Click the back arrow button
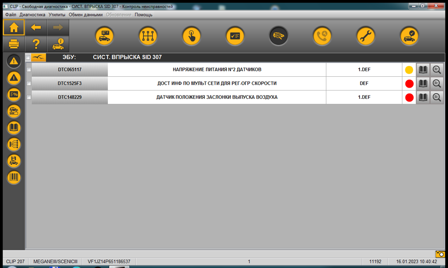This screenshot has width=448, height=268. pos(36,28)
